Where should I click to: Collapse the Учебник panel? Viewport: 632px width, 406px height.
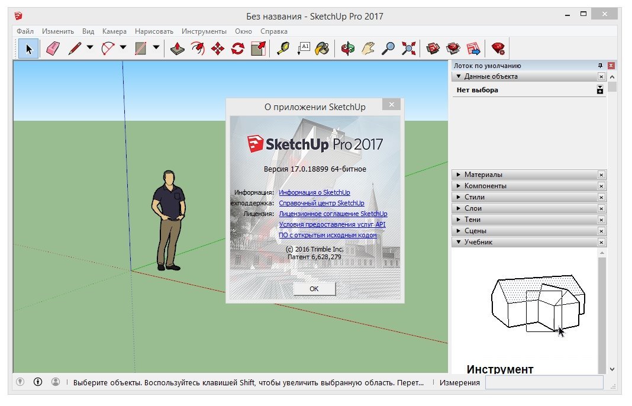point(458,242)
